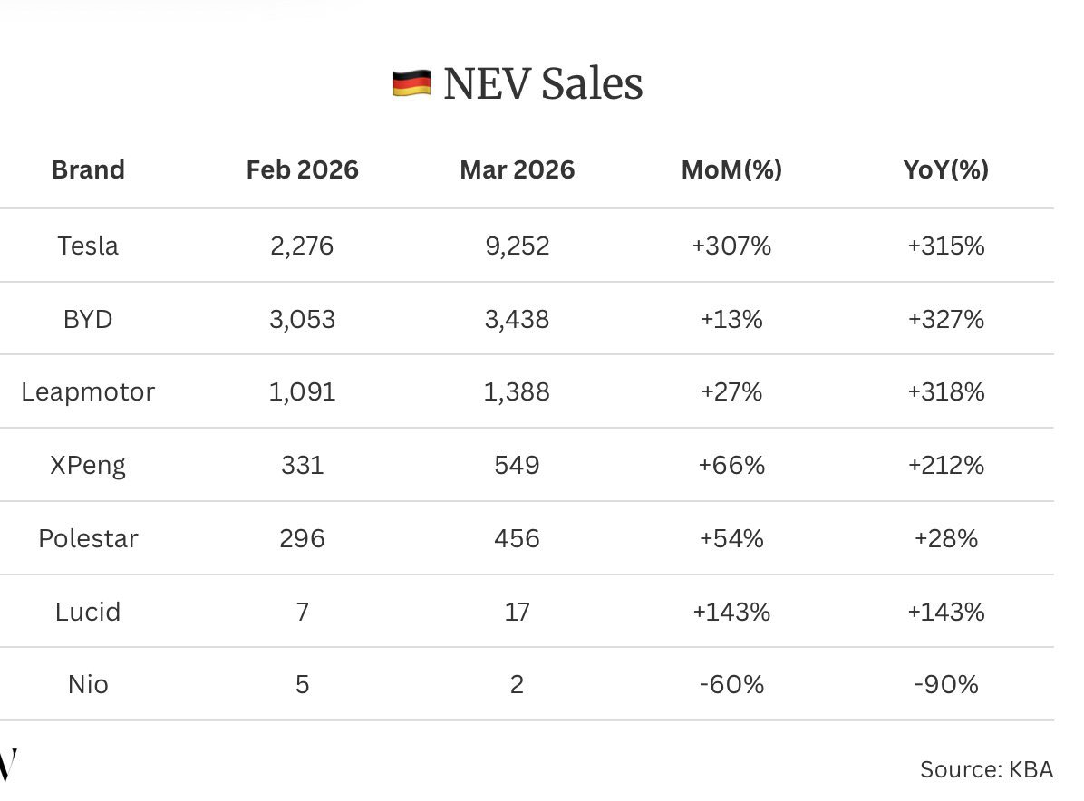Viewport: 1084px width, 801px height.
Task: Click the BYD brand name
Action: (x=88, y=319)
